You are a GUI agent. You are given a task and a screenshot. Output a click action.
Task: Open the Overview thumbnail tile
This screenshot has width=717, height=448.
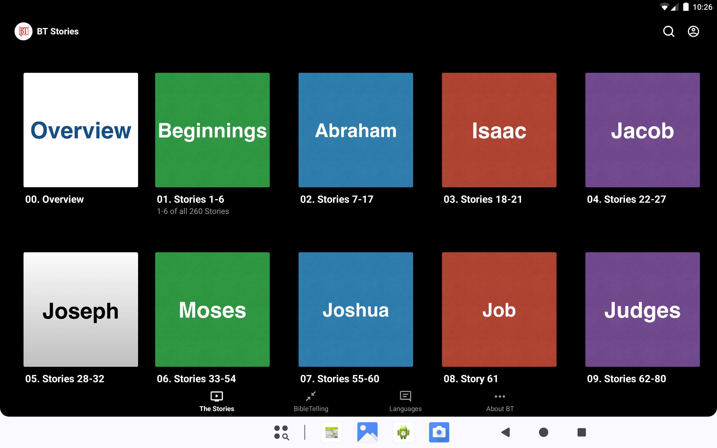click(81, 130)
